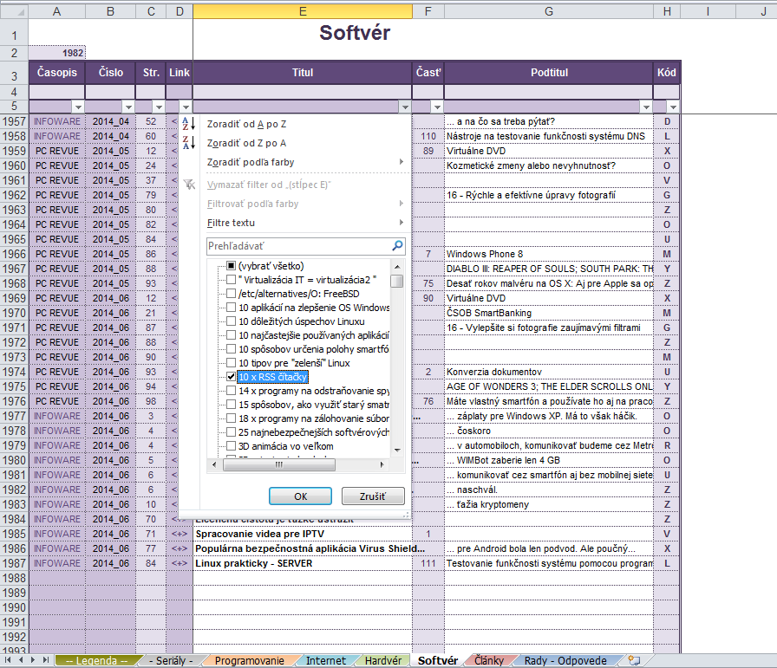Image resolution: width=777 pixels, height=668 pixels.
Task: Open the Str. column filter dropdown
Action: tap(159, 107)
